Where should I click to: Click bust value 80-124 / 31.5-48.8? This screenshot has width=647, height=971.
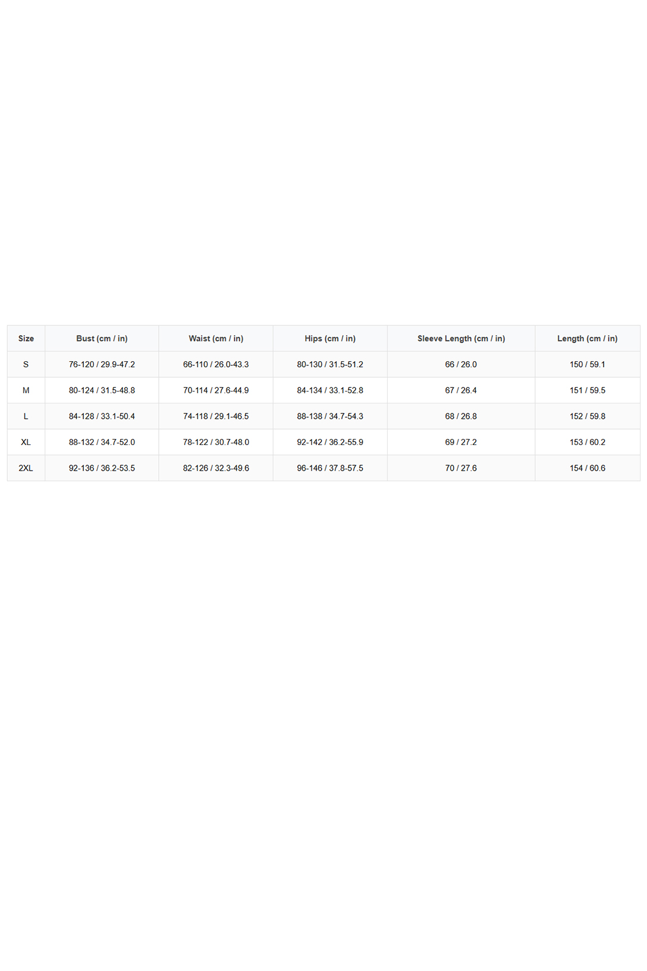[x=102, y=390]
